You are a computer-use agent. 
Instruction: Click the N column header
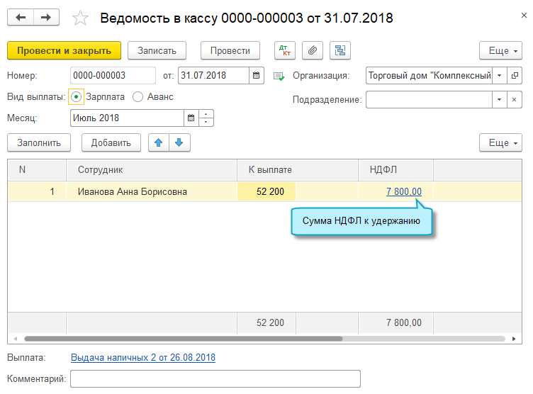point(37,169)
